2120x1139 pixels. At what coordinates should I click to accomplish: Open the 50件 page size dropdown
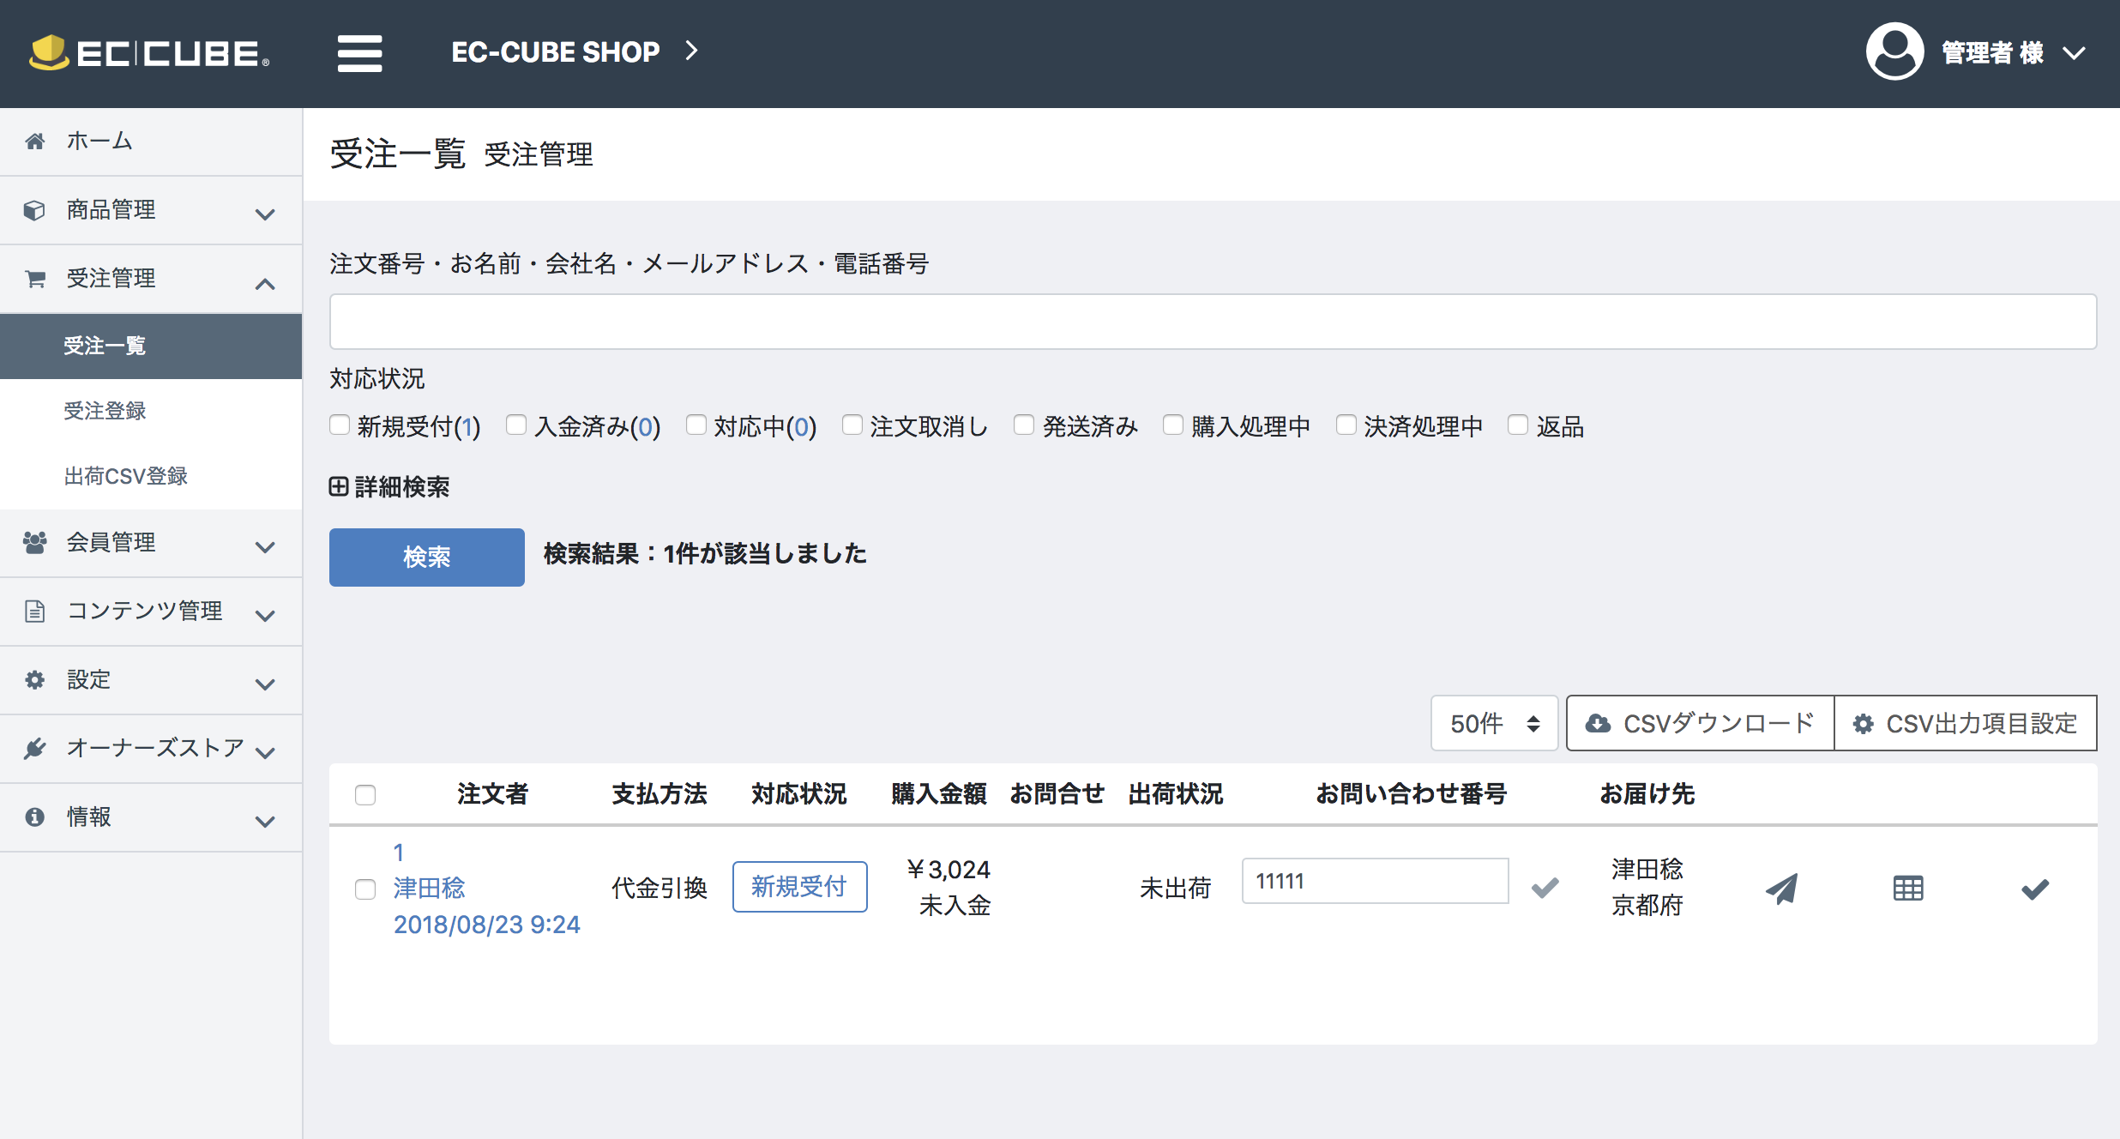tap(1494, 723)
